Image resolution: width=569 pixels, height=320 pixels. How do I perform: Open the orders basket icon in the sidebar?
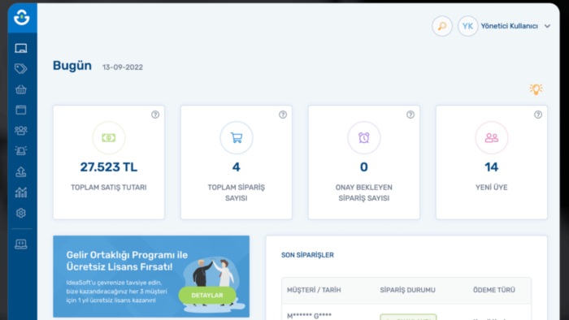click(x=21, y=89)
